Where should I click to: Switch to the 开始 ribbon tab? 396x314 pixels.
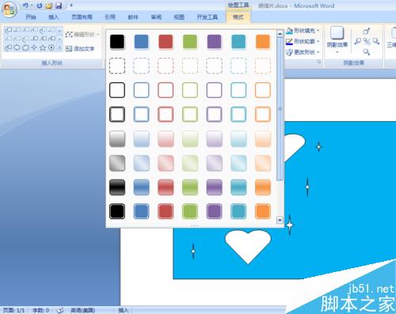[x=31, y=17]
